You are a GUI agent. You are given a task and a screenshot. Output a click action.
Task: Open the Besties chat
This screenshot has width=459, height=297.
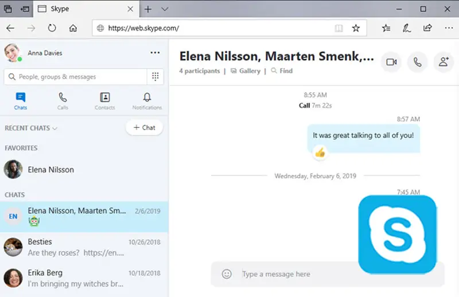84,247
